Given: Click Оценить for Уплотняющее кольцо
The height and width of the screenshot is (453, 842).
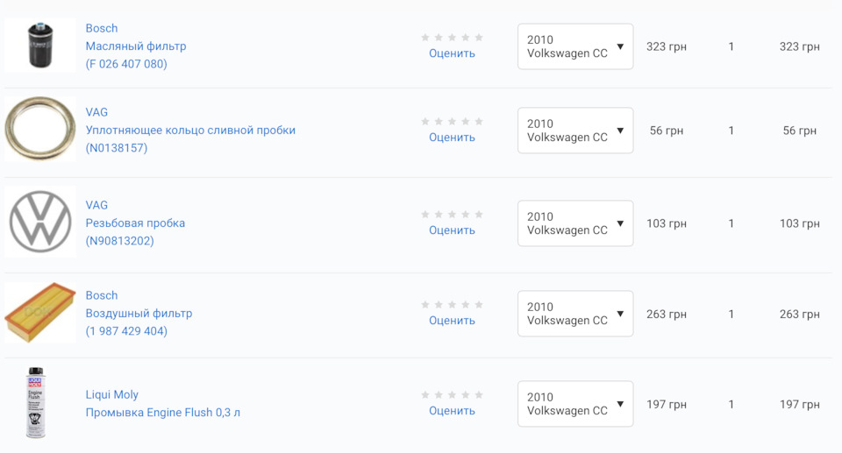Looking at the screenshot, I should click(452, 137).
